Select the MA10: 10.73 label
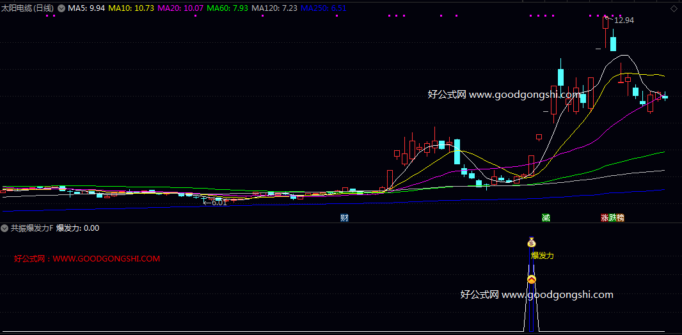Screen dimensions: 682x335 [x=131, y=8]
